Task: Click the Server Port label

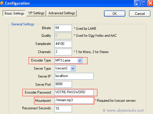Action: [x=43, y=85]
